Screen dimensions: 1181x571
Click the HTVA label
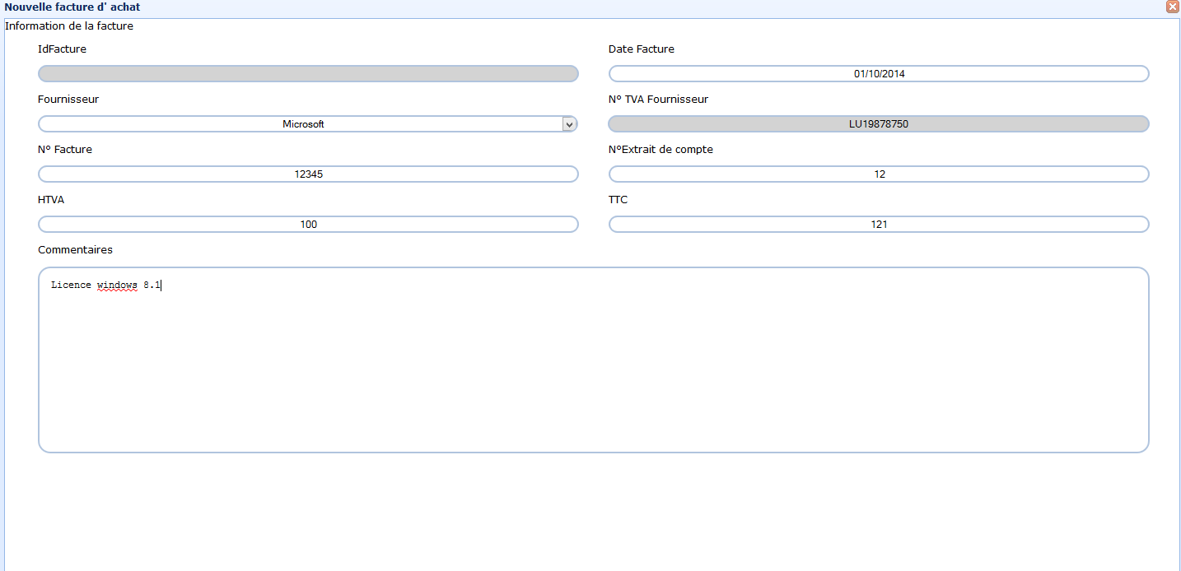[51, 200]
